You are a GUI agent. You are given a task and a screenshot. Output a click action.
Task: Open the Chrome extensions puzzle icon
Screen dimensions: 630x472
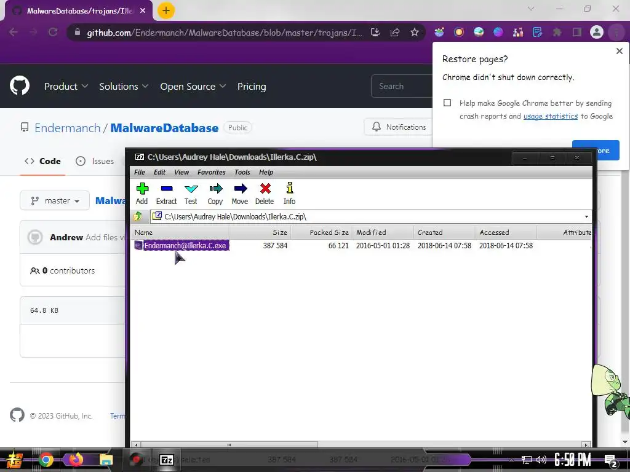(x=557, y=32)
